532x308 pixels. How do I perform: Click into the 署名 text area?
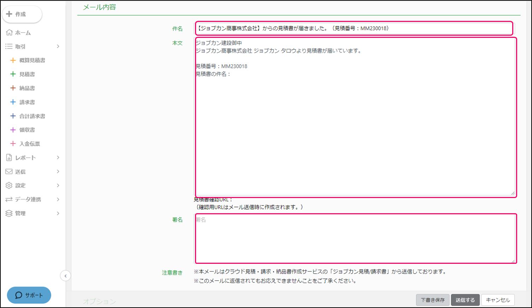[x=355, y=239]
